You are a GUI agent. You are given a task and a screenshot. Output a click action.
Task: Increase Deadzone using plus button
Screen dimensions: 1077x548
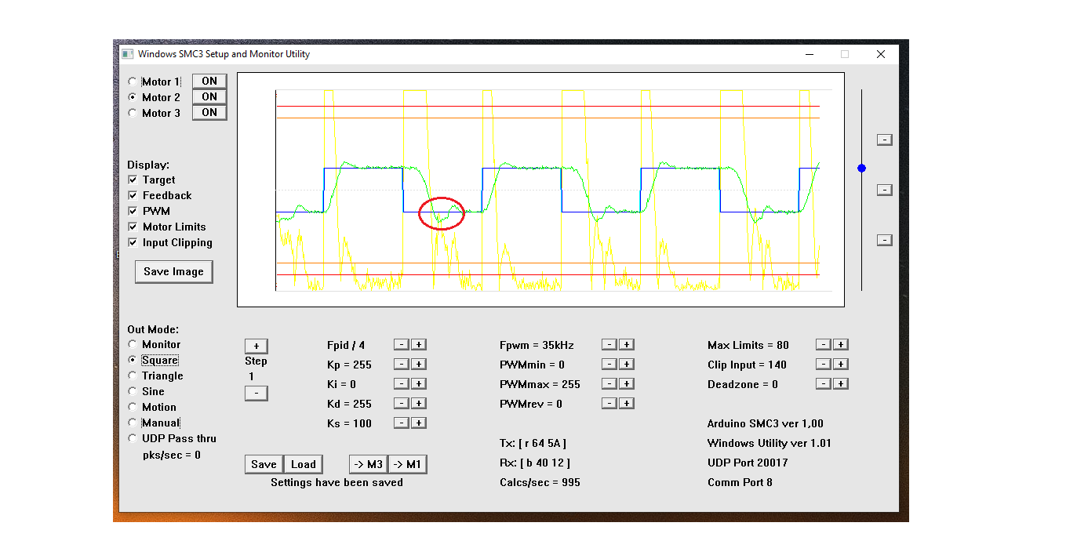[x=840, y=384]
